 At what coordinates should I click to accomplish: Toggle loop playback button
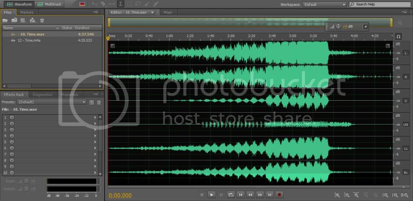tap(231, 195)
